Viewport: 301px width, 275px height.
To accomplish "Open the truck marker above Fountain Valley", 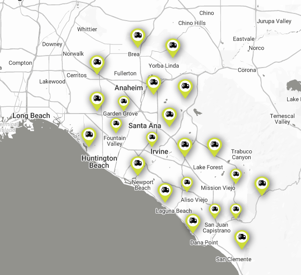I will (x=116, y=124).
